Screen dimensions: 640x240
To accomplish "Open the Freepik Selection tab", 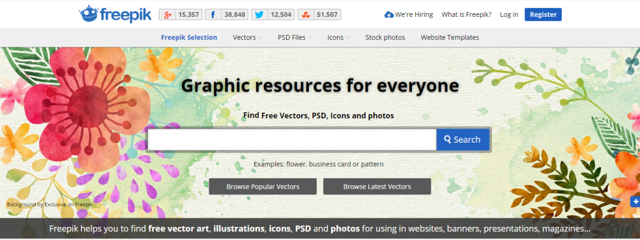I will [189, 37].
